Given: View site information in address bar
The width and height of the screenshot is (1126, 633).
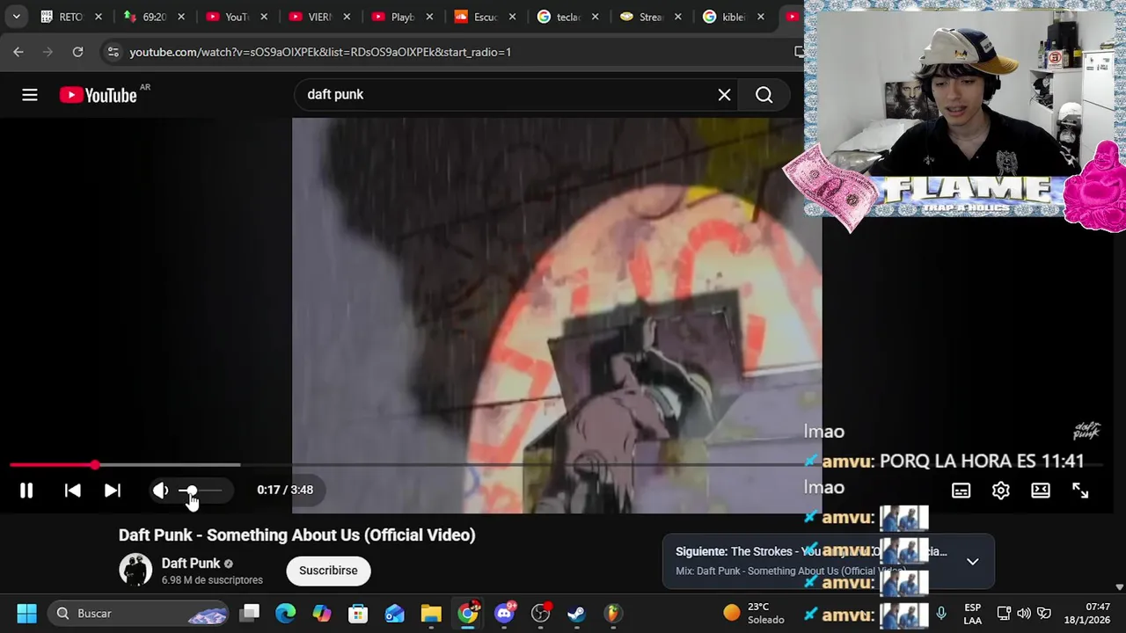Looking at the screenshot, I should point(113,52).
